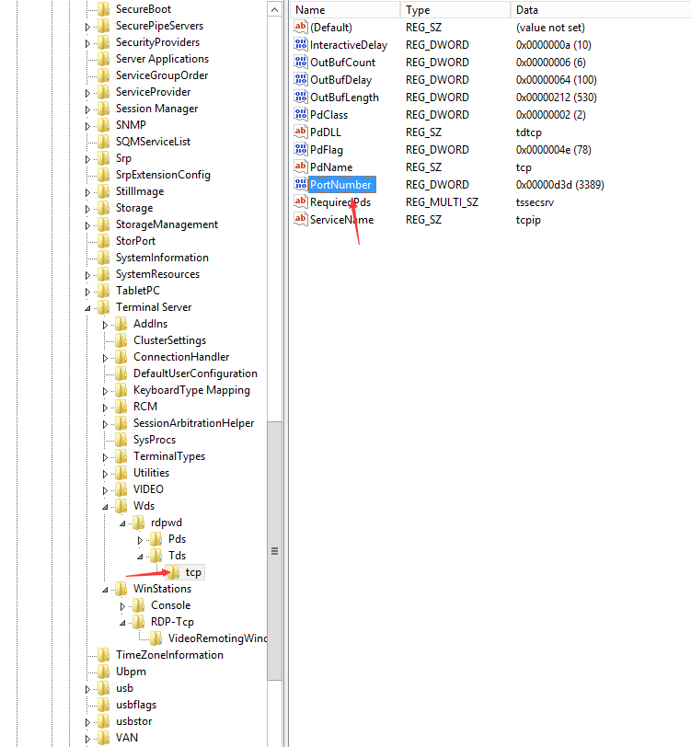Image resolution: width=691 pixels, height=747 pixels.
Task: Select the OutBufLength value entry
Action: point(344,98)
